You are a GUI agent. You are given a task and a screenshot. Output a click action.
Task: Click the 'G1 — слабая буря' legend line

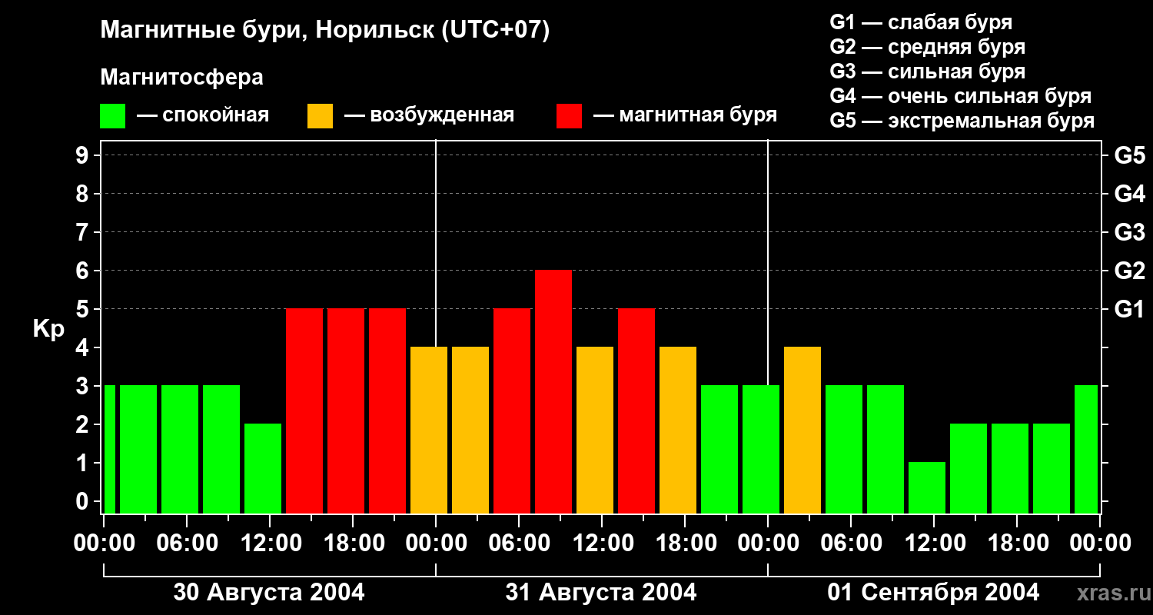[921, 22]
